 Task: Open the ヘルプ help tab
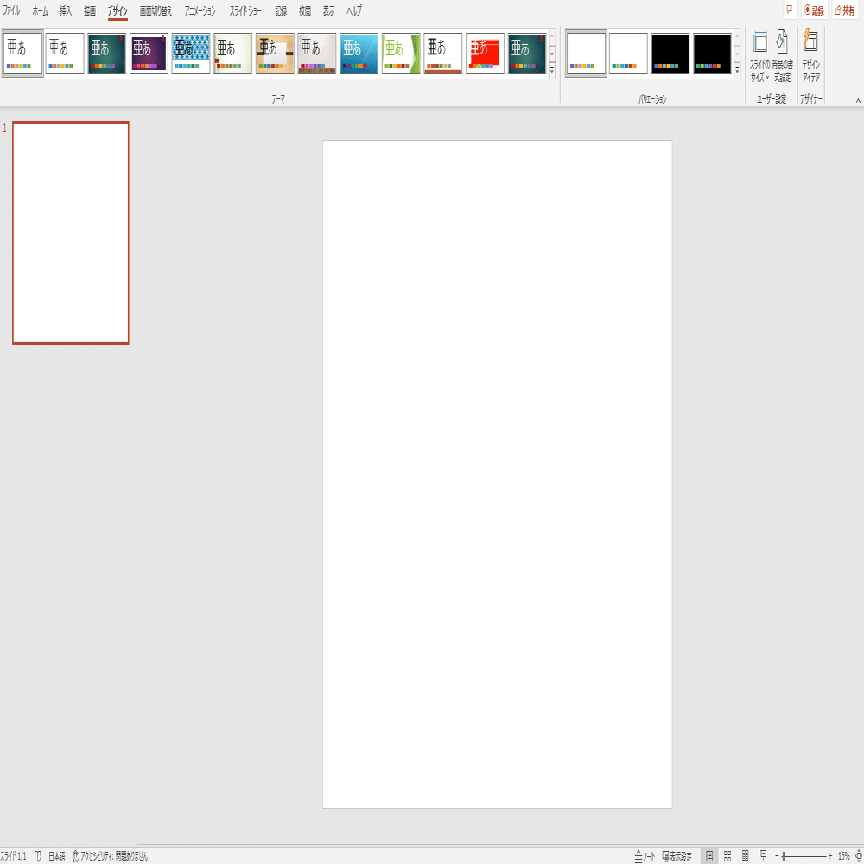pos(354,10)
